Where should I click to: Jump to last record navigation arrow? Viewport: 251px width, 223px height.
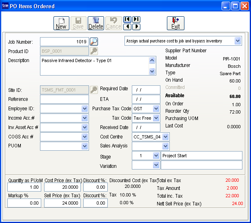pos(136,20)
